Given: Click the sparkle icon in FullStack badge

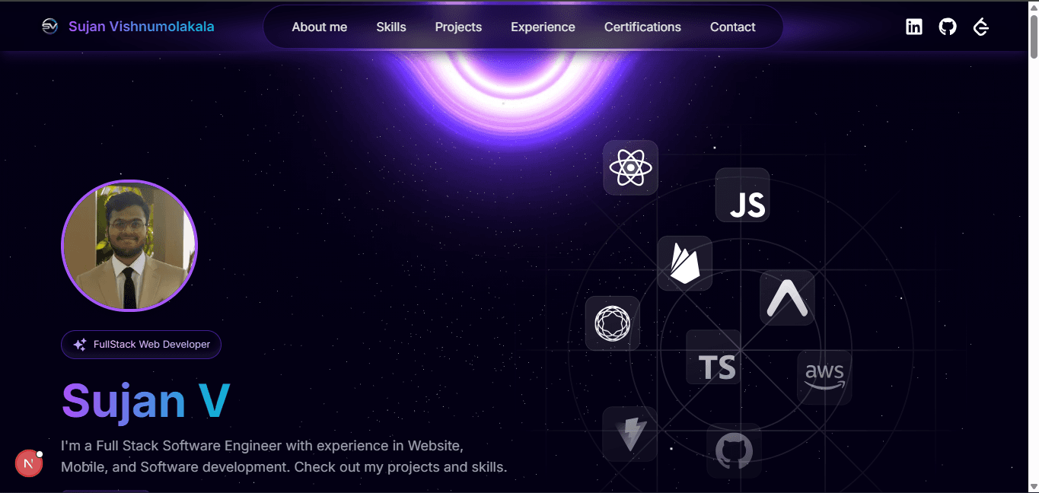Looking at the screenshot, I should (x=79, y=345).
